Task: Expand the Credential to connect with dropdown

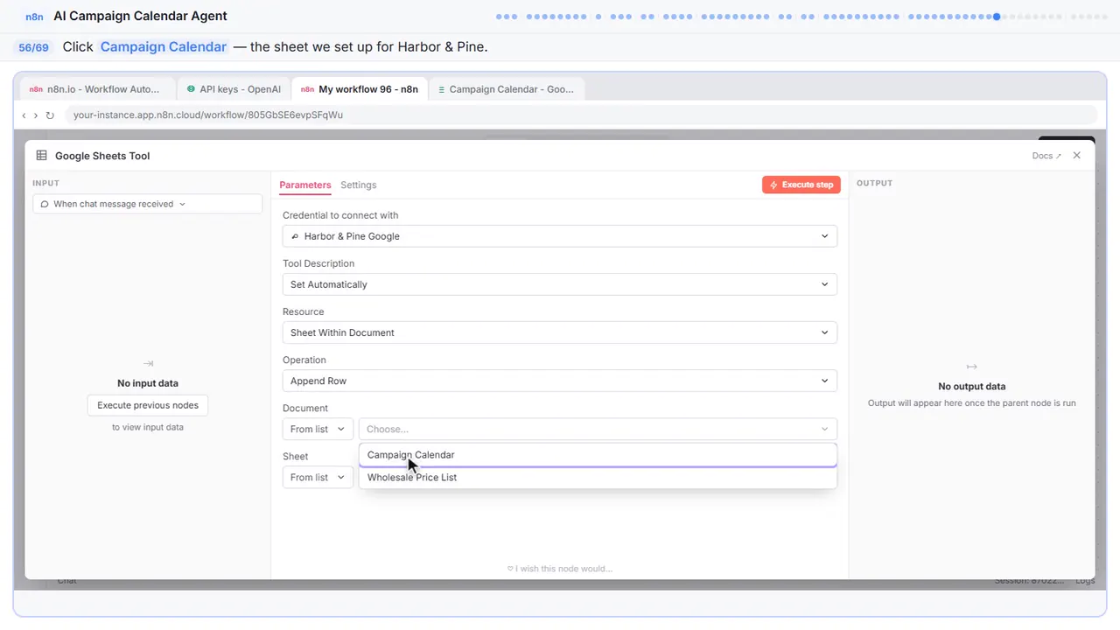Action: coord(560,236)
